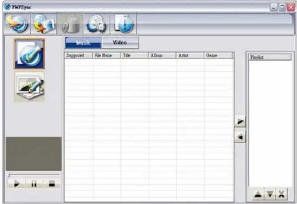Close the PMPSync window
Viewport: 297px width, 204px height.
pos(291,7)
